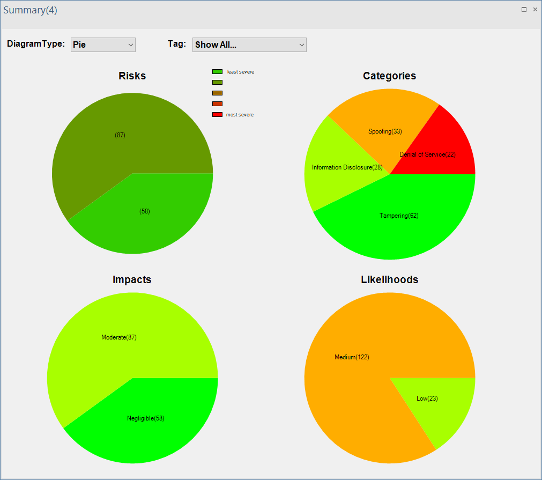Click the Risks chart title
The image size is (542, 480).
(132, 76)
